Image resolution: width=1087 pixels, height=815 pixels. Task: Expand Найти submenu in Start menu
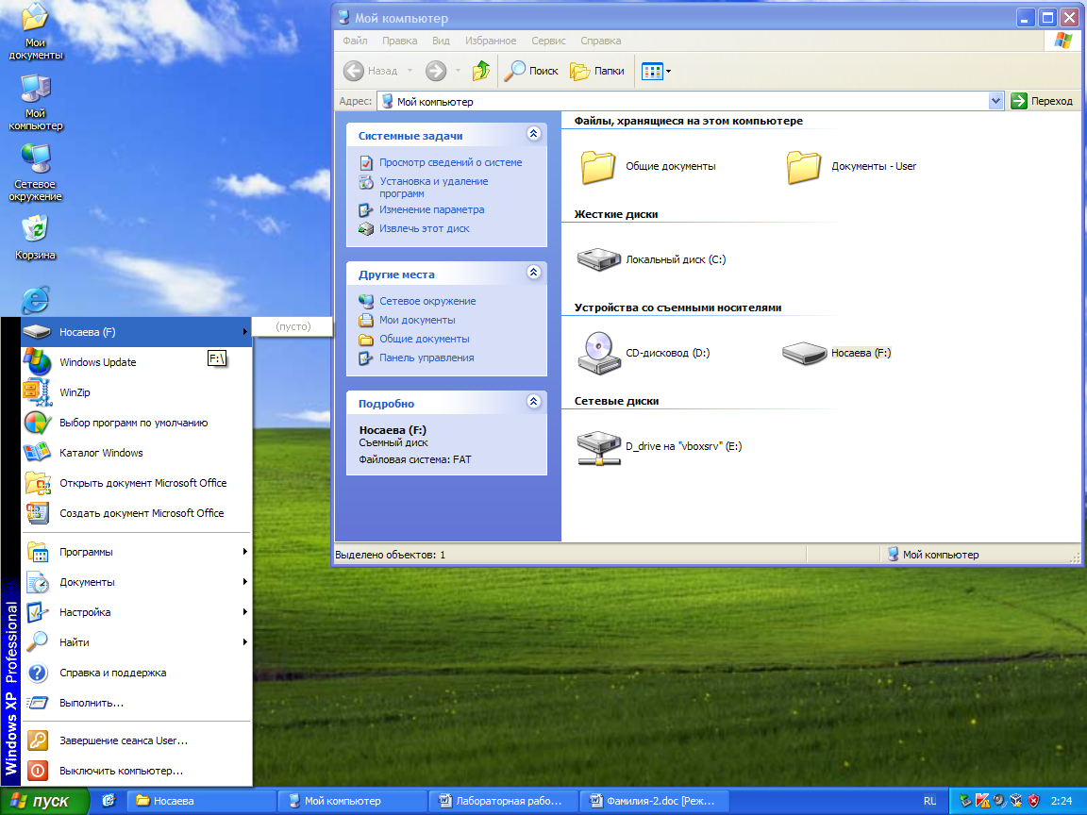(137, 642)
